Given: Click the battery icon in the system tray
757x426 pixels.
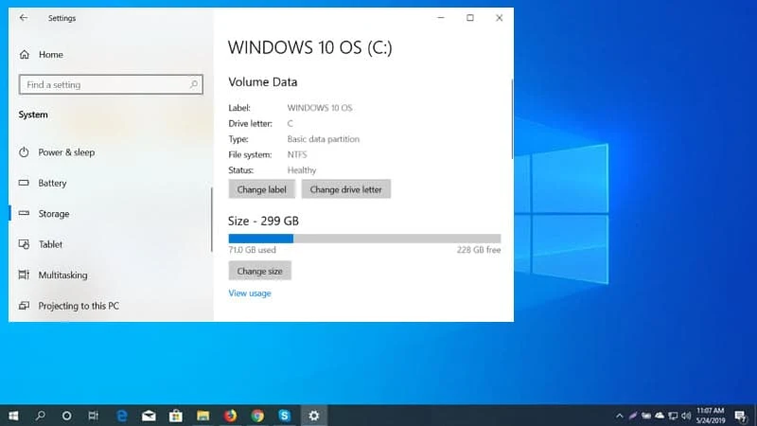Looking at the screenshot, I should pyautogui.click(x=646, y=416).
